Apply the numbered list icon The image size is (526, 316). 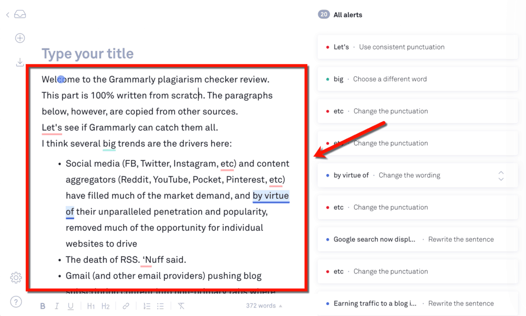147,305
